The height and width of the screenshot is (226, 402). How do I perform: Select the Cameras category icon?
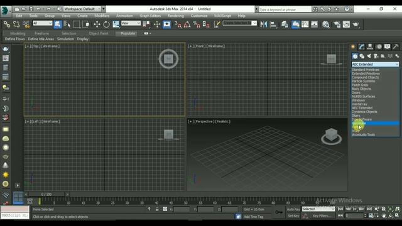point(376,56)
